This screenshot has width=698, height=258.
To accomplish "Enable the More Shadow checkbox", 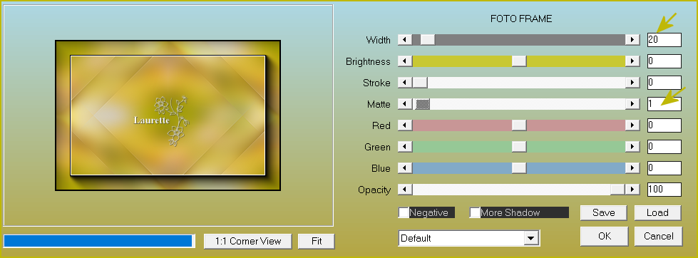I will (475, 212).
